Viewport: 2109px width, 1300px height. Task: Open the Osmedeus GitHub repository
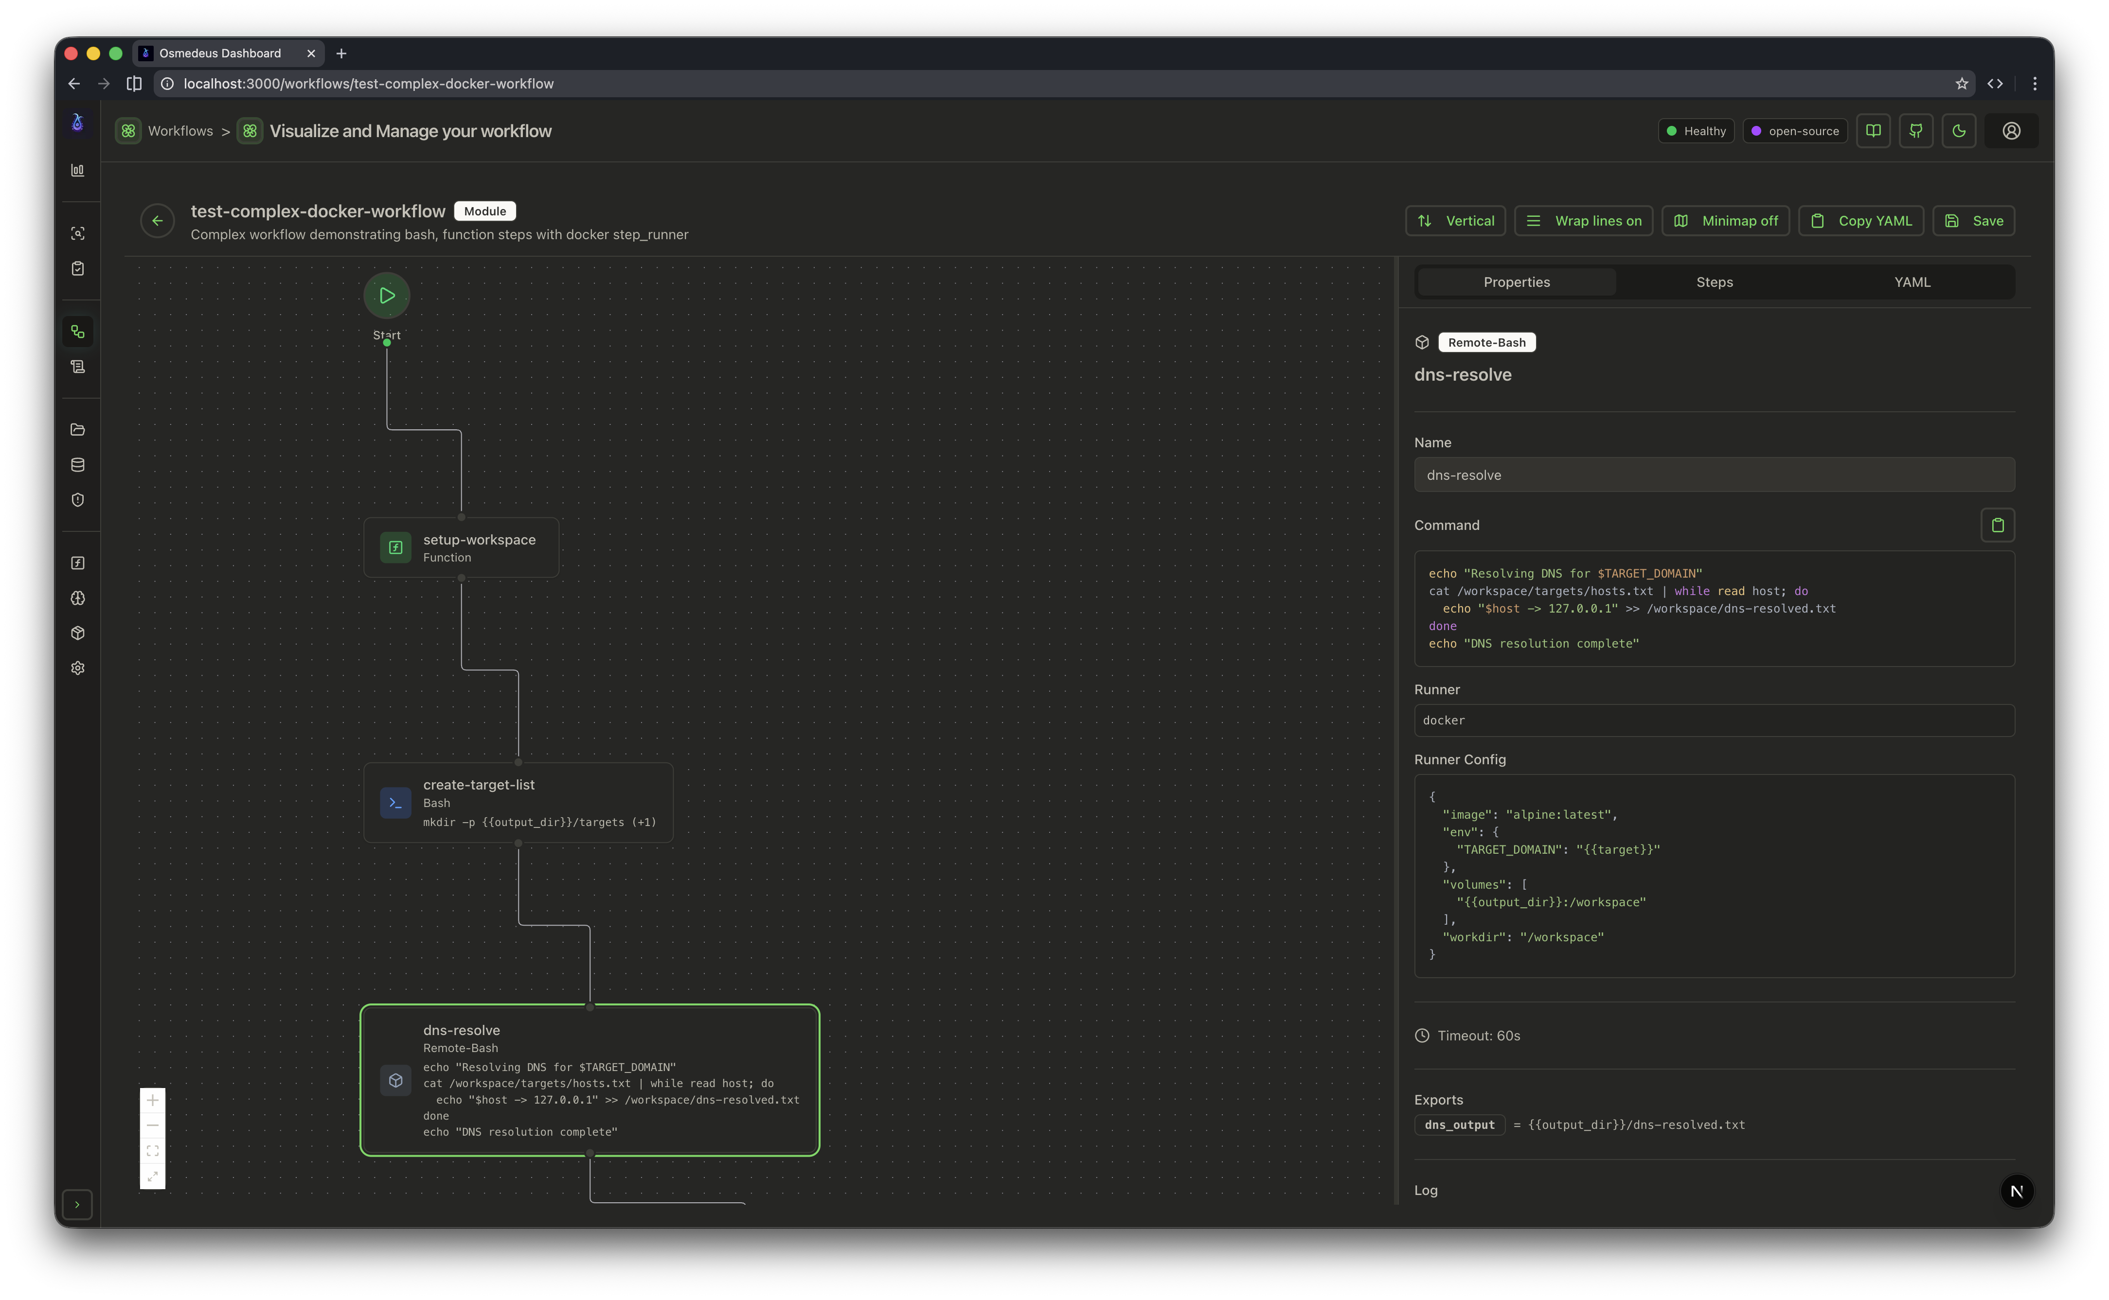click(x=1916, y=131)
